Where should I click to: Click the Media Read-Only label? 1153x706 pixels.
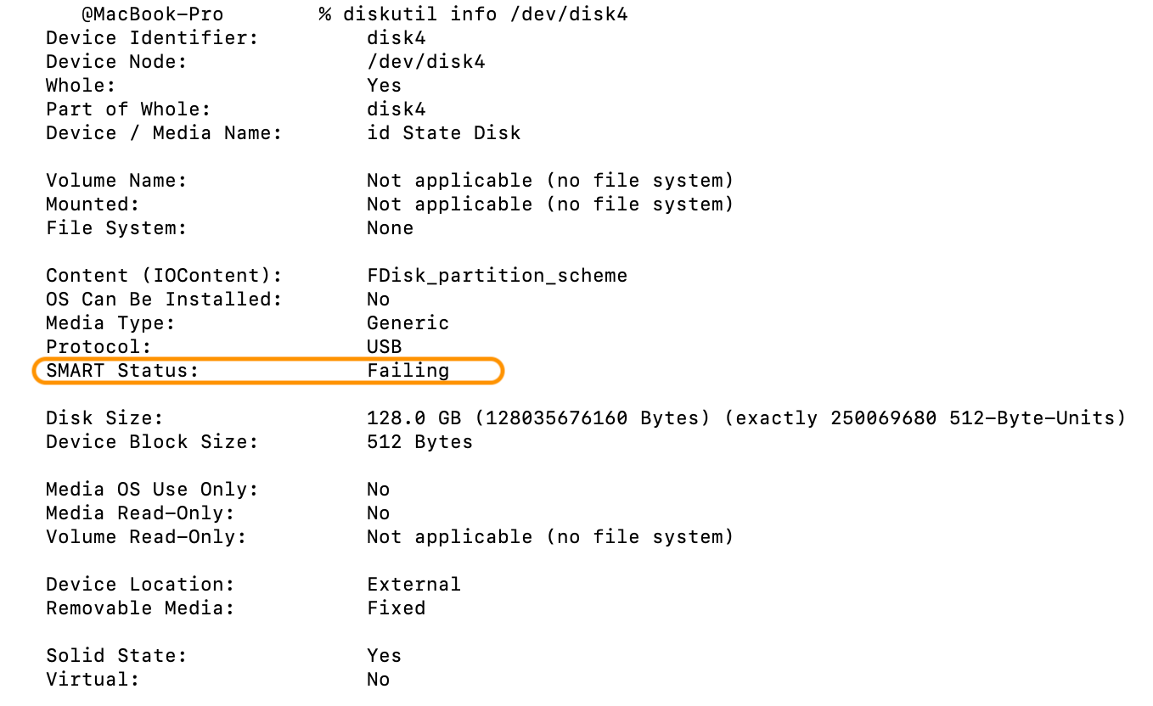coord(140,513)
